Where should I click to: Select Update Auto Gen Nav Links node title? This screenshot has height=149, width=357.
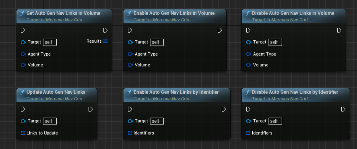(56, 92)
